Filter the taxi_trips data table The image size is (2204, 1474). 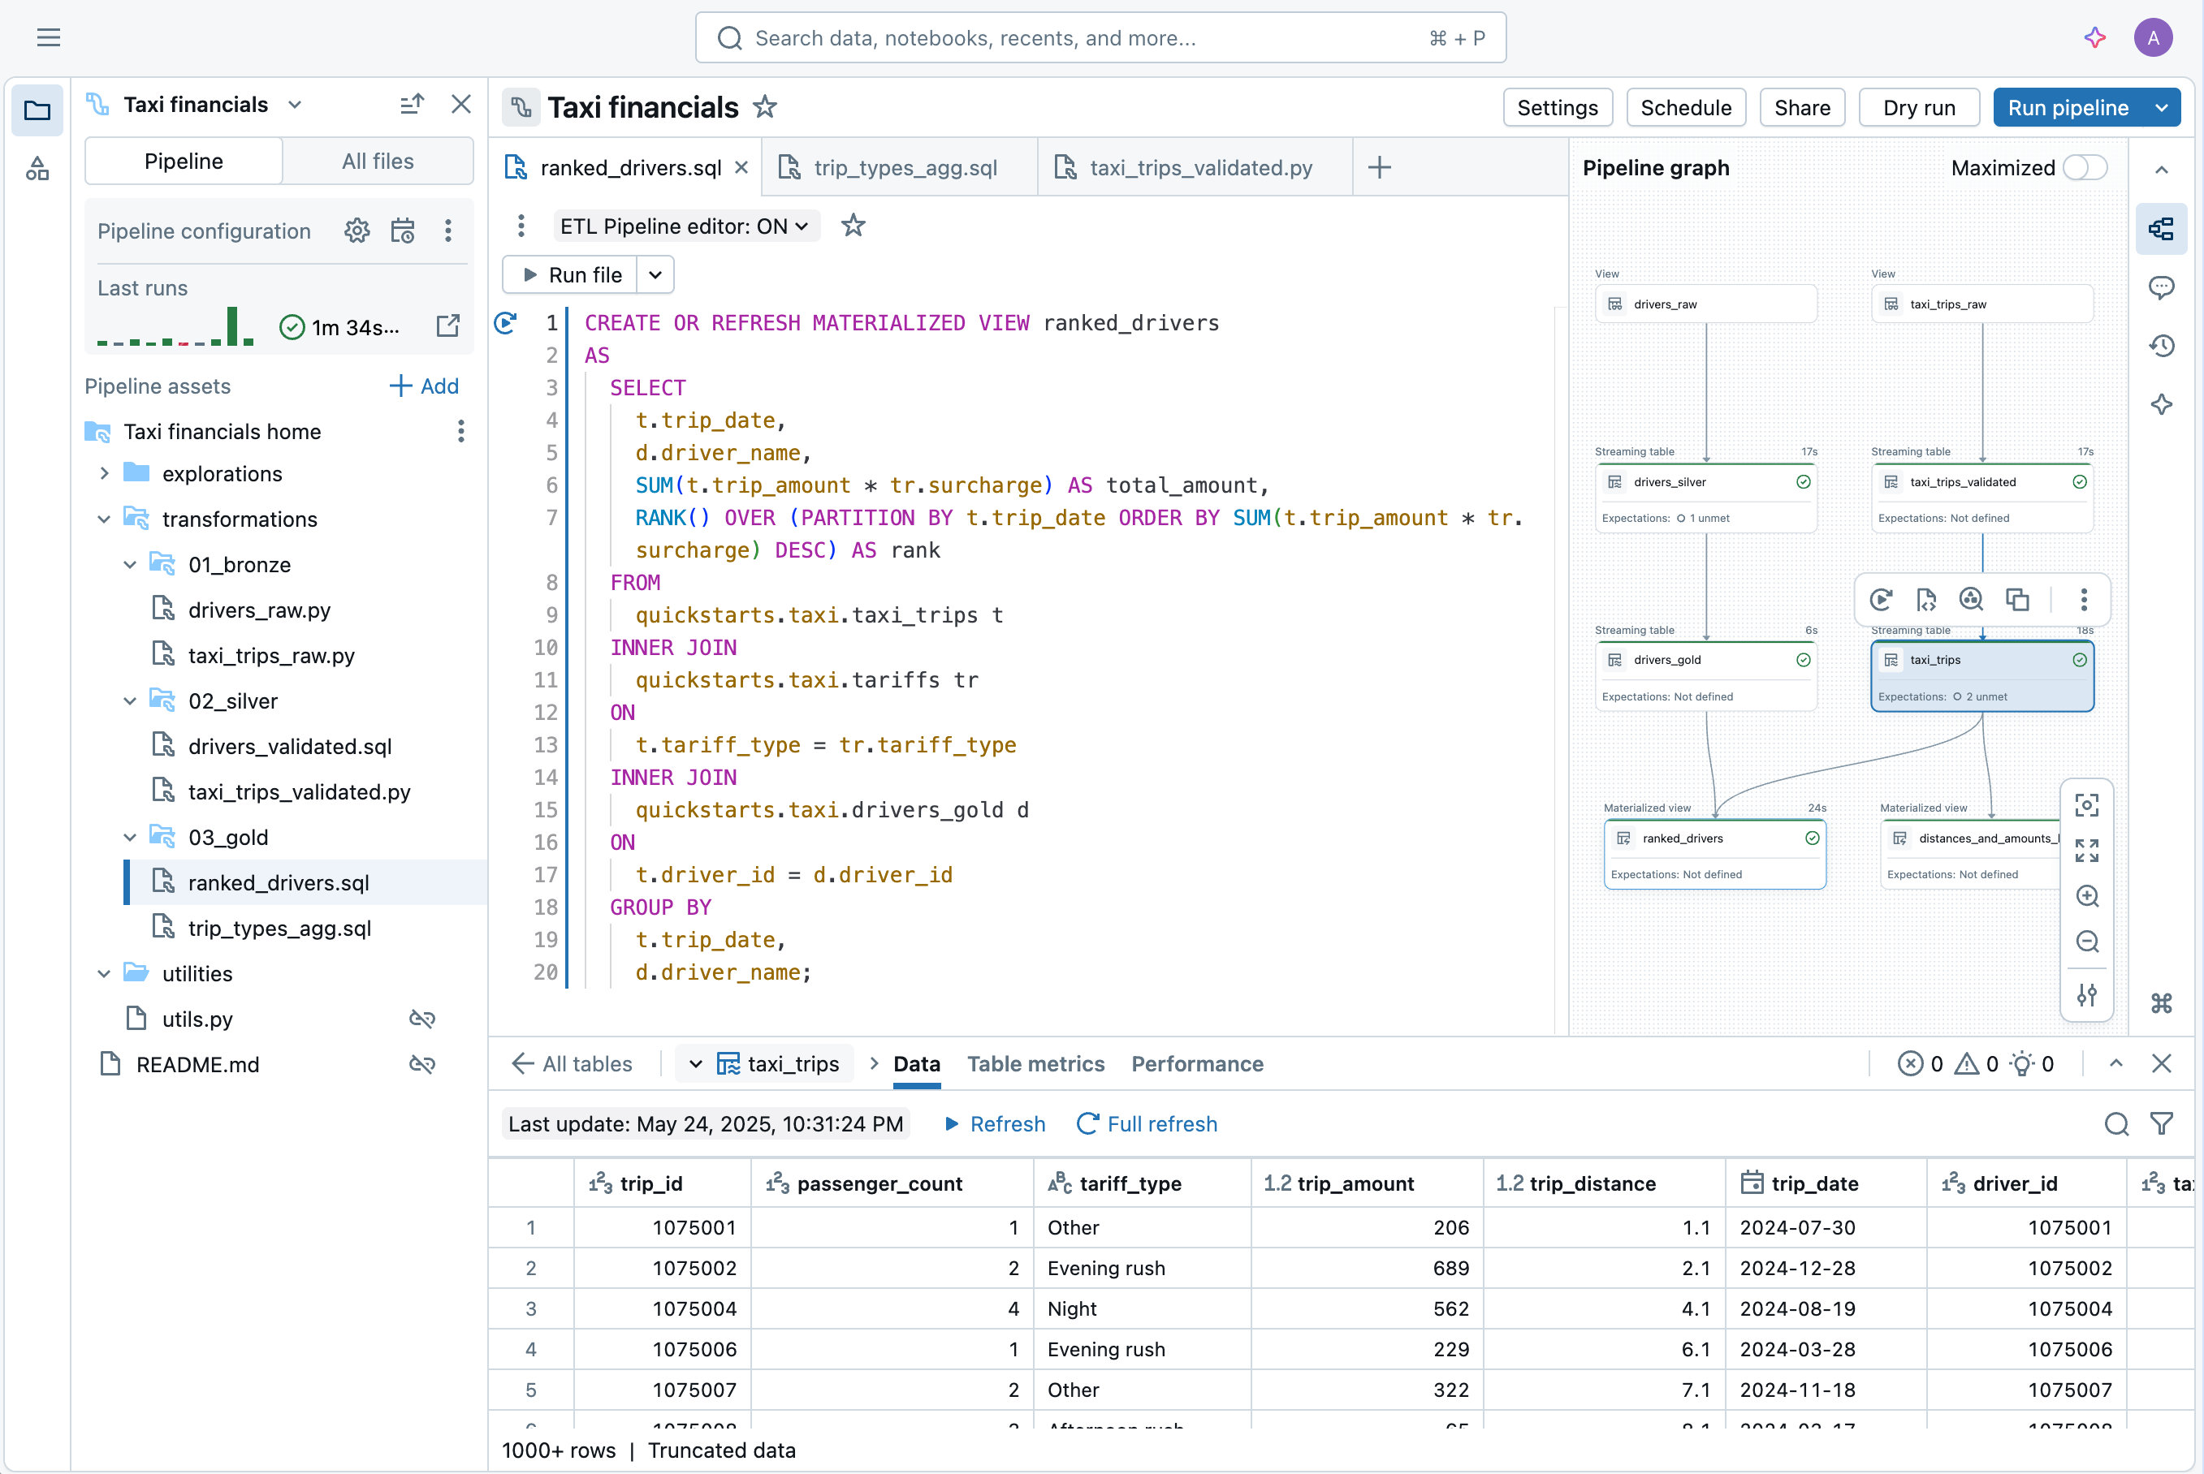point(2161,1123)
